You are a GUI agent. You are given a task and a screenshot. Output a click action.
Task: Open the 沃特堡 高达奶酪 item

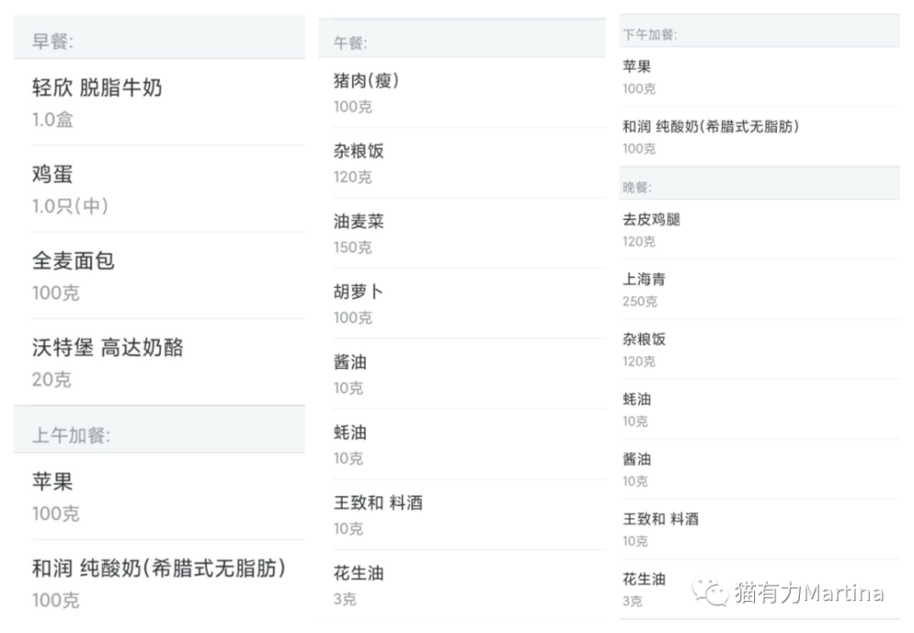point(159,363)
